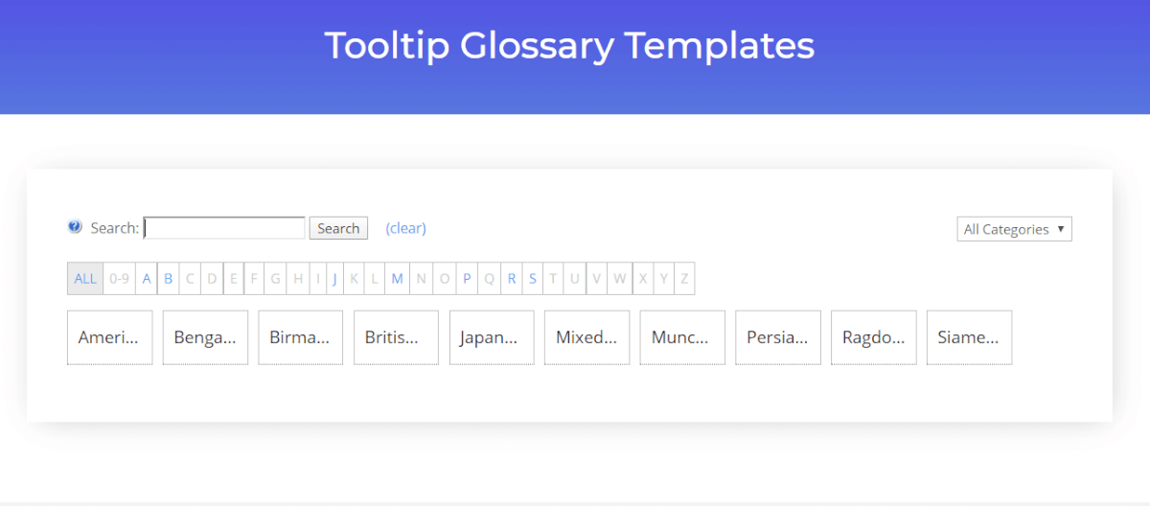Image resolution: width=1150 pixels, height=506 pixels.
Task: Filter glossary by letter R
Action: click(512, 279)
